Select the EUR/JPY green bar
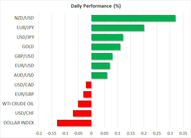This screenshot has width=191, height=138. [118, 28]
